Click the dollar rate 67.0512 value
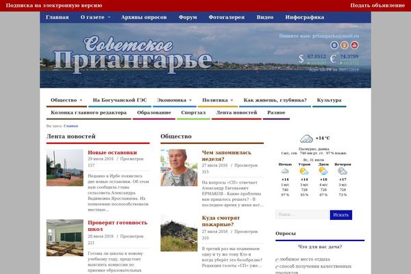 (x=316, y=56)
